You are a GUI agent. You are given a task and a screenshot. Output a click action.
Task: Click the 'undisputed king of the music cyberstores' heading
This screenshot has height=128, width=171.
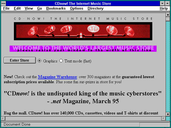tap(83, 93)
